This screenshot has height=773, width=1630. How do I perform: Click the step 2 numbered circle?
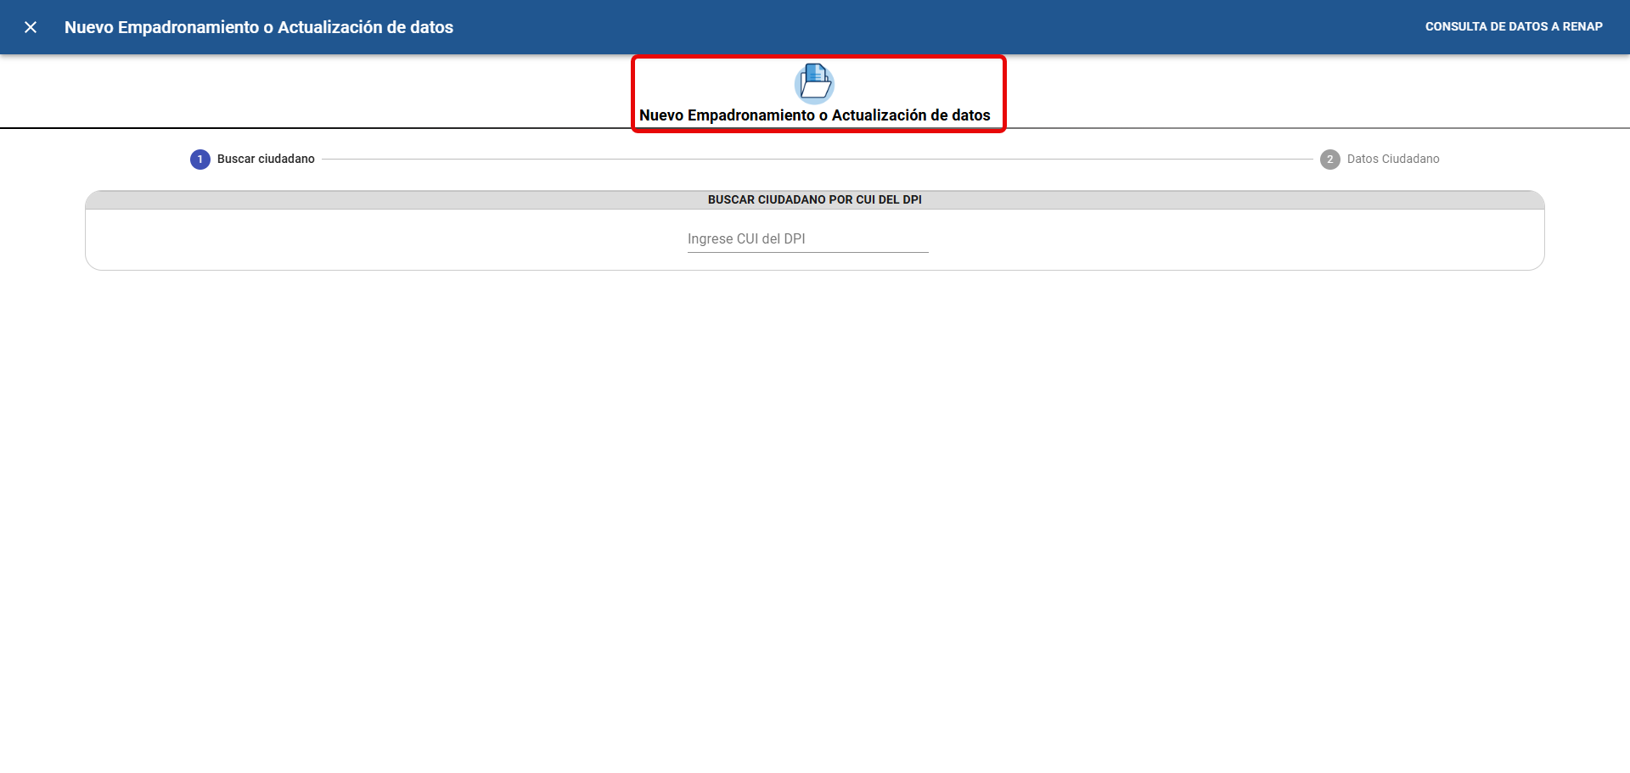point(1329,160)
